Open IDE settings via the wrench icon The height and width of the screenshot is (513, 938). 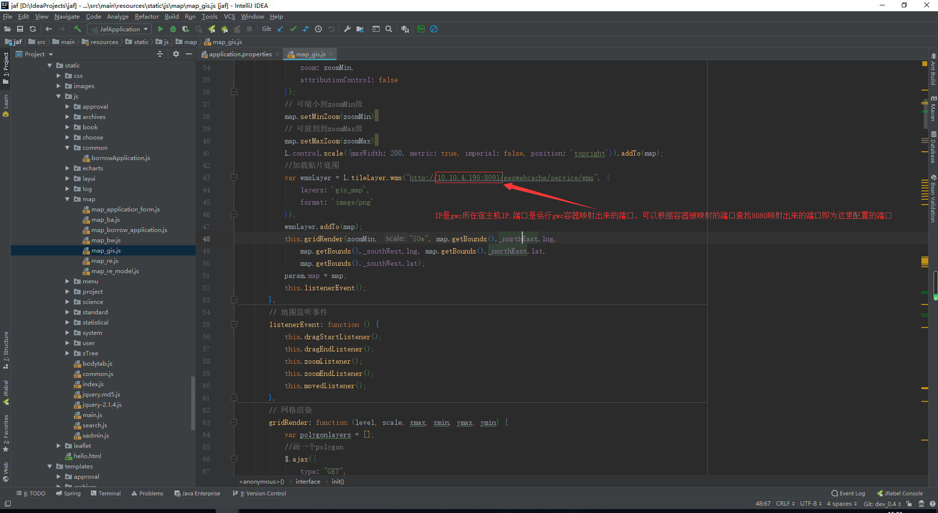348,29
